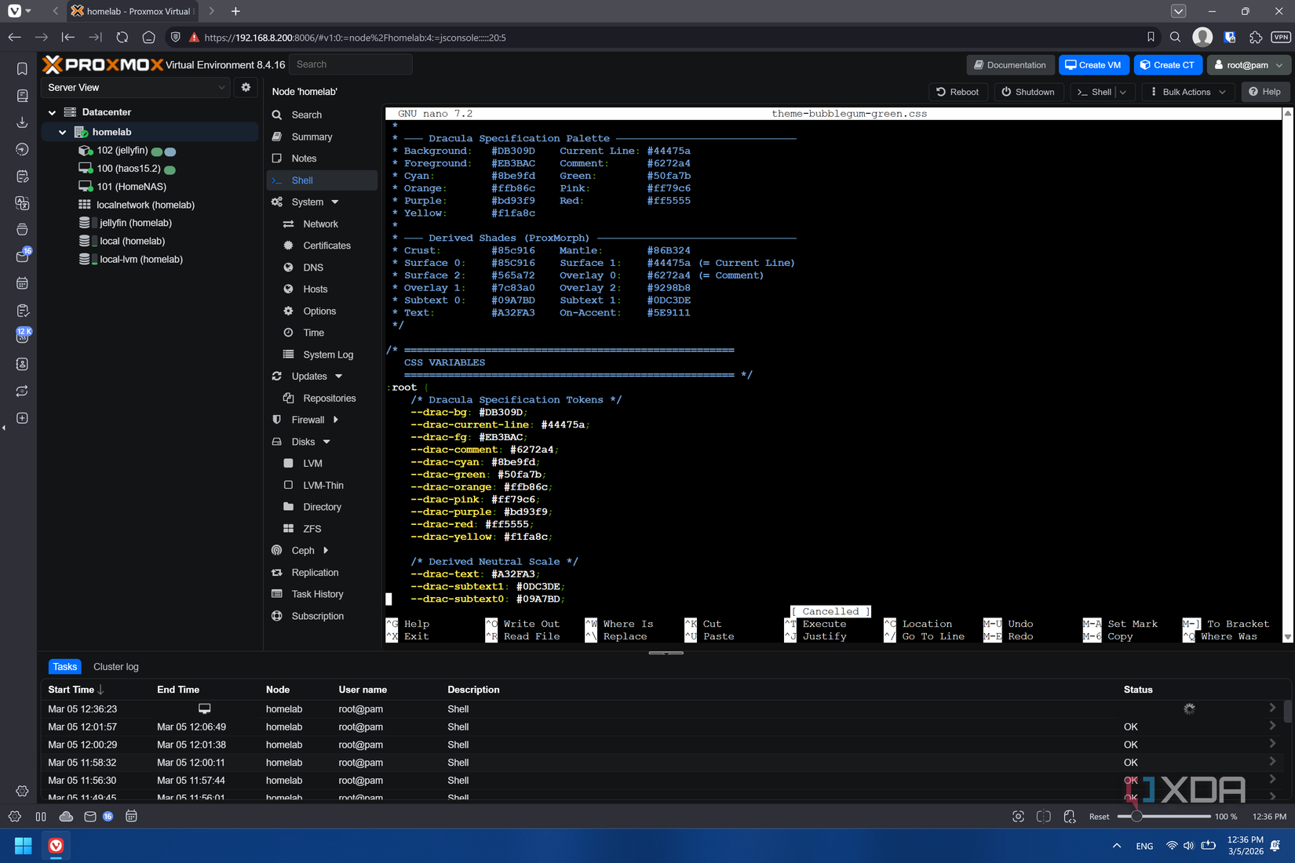
Task: Open Vivaldi downloads panel icon
Action: [22, 122]
